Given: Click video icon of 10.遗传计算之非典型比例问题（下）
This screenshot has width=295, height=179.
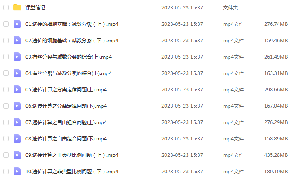Looking at the screenshot, I should pos(17,171).
